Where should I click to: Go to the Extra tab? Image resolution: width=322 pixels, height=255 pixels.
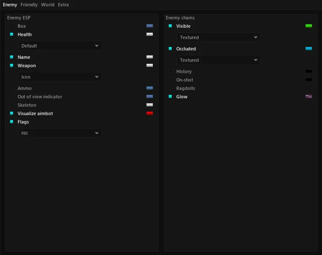[x=63, y=5]
